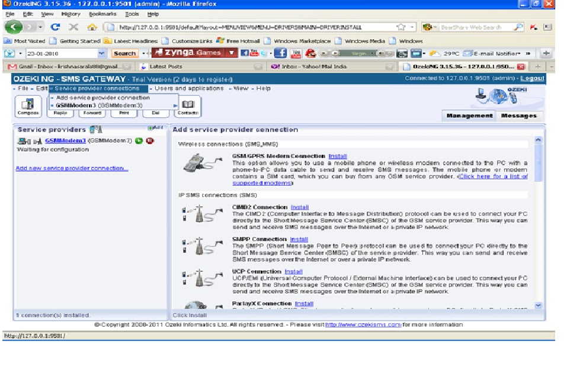Switch to Yahoo! Mail India tab
This screenshot has height=373, width=570.
332,66
